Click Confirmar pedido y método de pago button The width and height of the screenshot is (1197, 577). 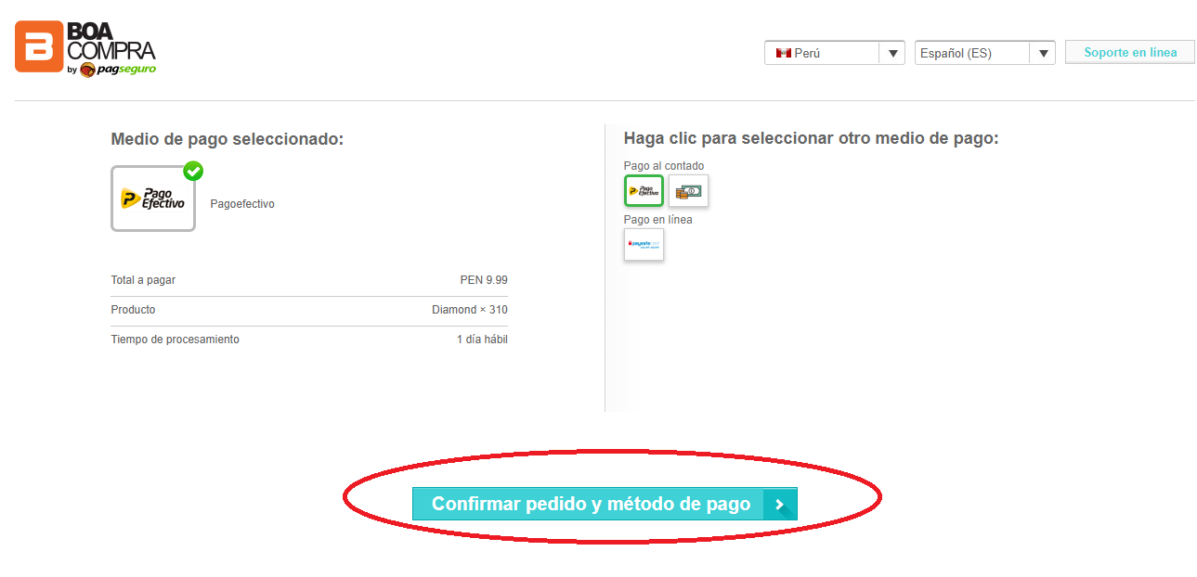(x=605, y=504)
